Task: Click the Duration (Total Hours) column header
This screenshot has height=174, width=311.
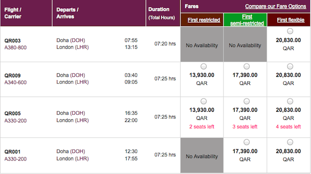Action: 162,13
